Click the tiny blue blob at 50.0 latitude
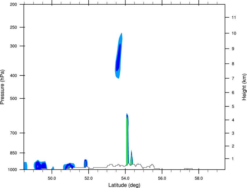The height and width of the screenshot is (188, 247). 53,168
